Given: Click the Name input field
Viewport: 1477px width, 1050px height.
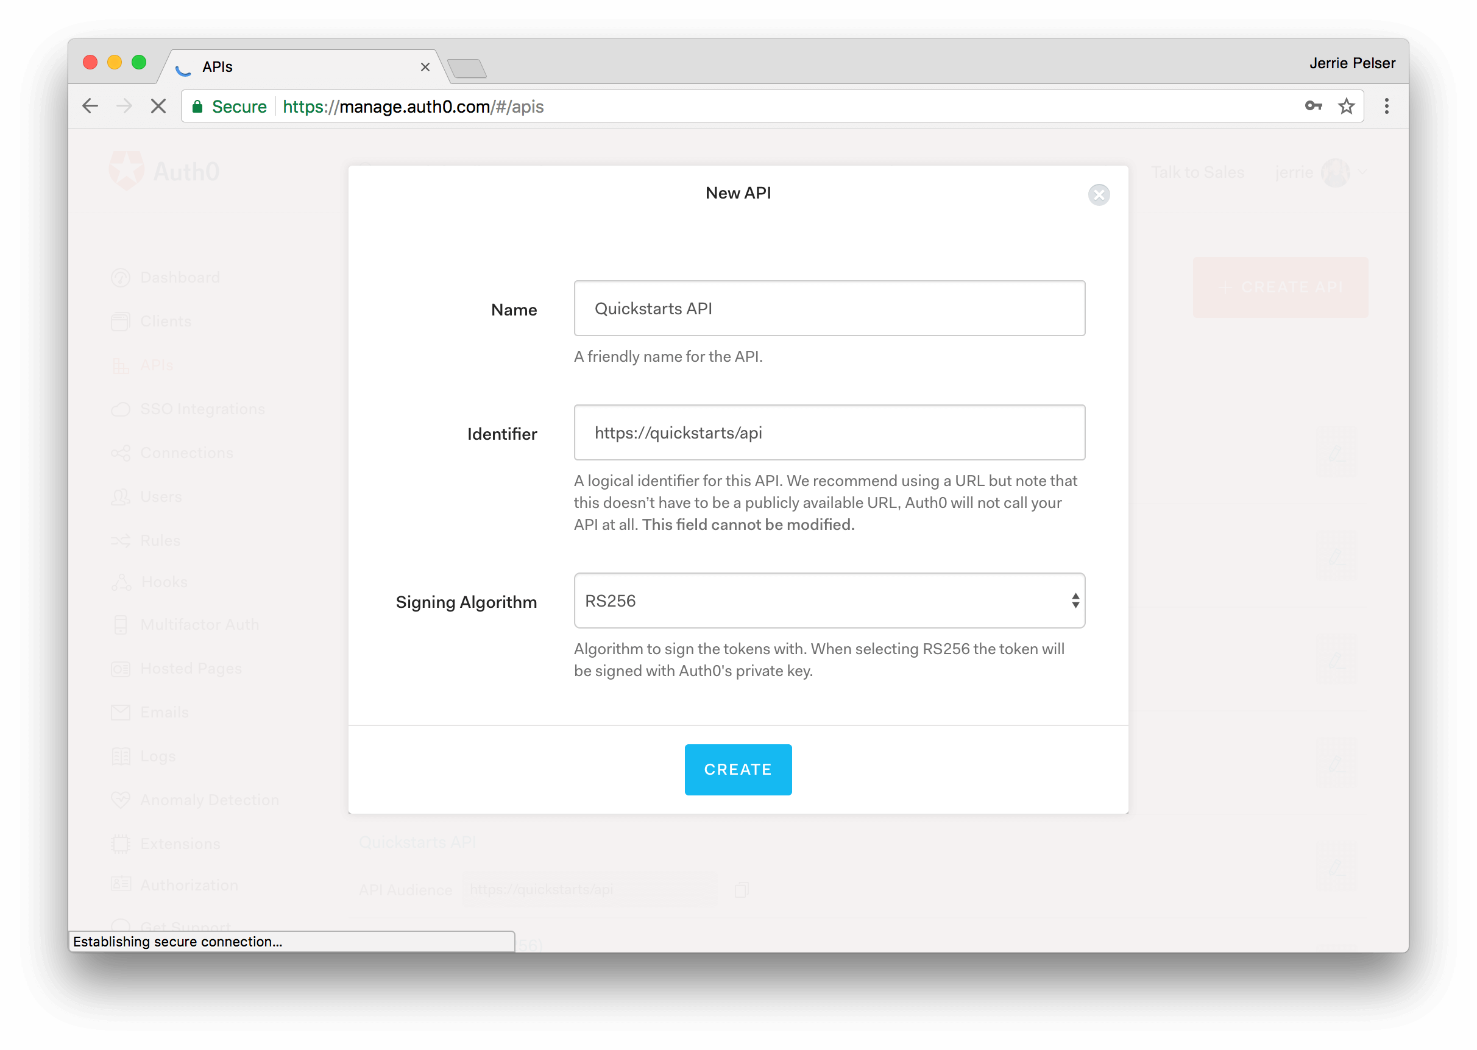Looking at the screenshot, I should point(827,308).
